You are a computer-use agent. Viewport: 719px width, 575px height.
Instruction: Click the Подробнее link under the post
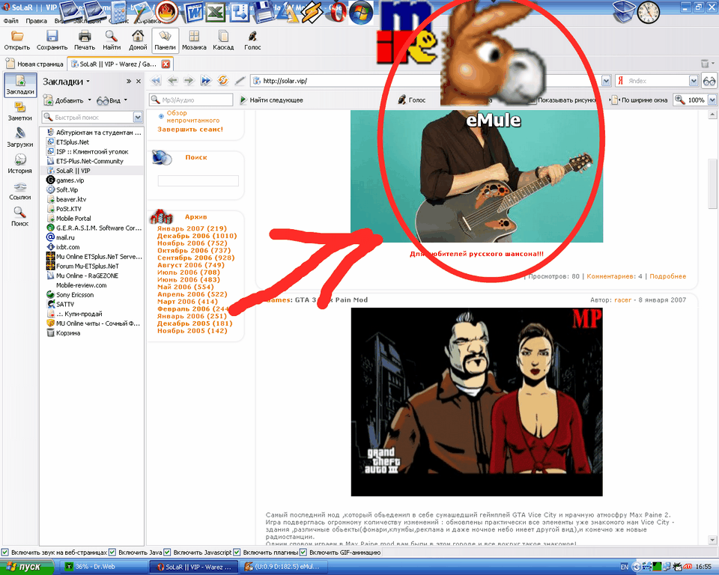click(667, 276)
